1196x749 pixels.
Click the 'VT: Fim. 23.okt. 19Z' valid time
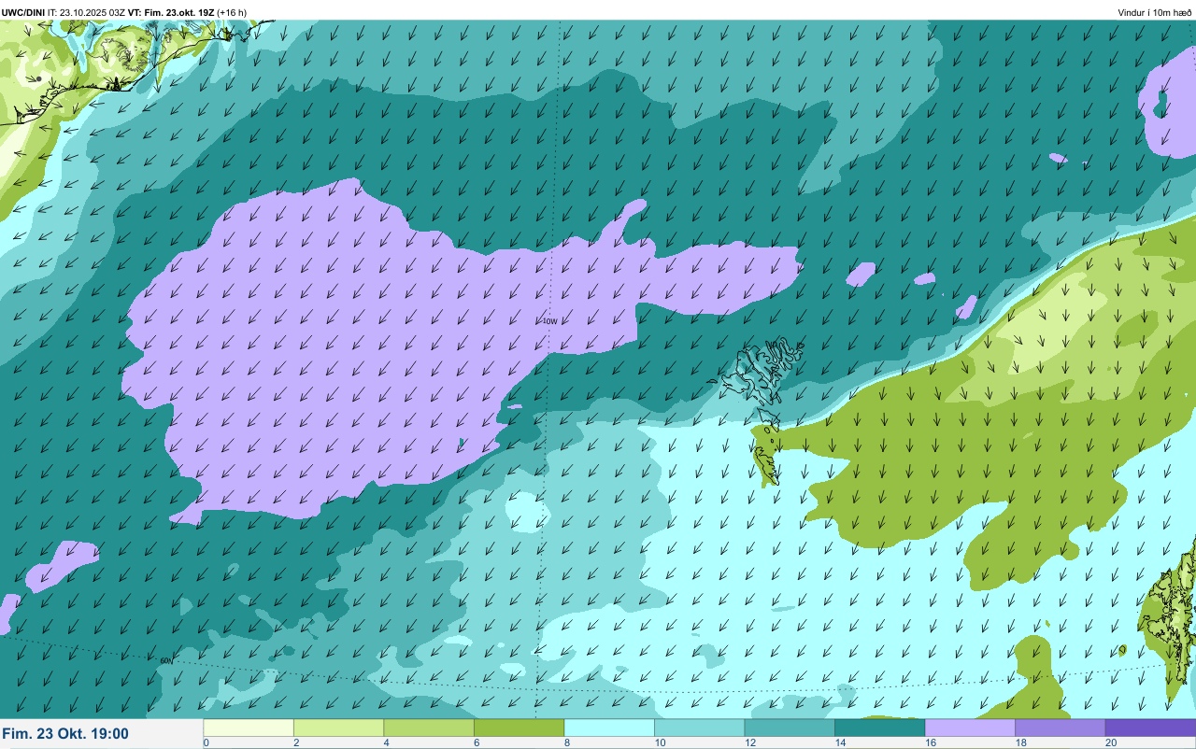[172, 12]
